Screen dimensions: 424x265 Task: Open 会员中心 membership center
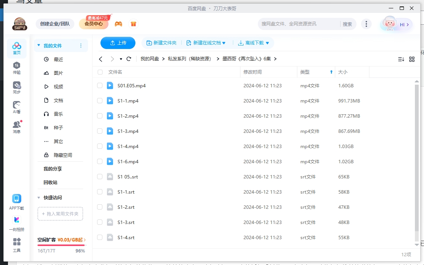[x=94, y=24]
